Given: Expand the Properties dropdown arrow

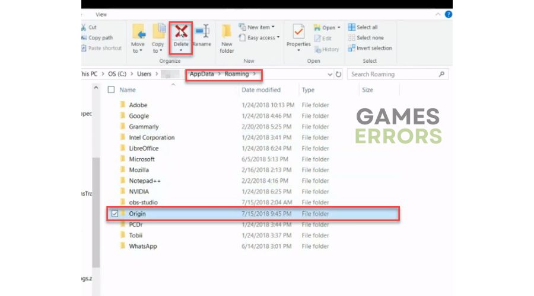Looking at the screenshot, I should (298, 50).
